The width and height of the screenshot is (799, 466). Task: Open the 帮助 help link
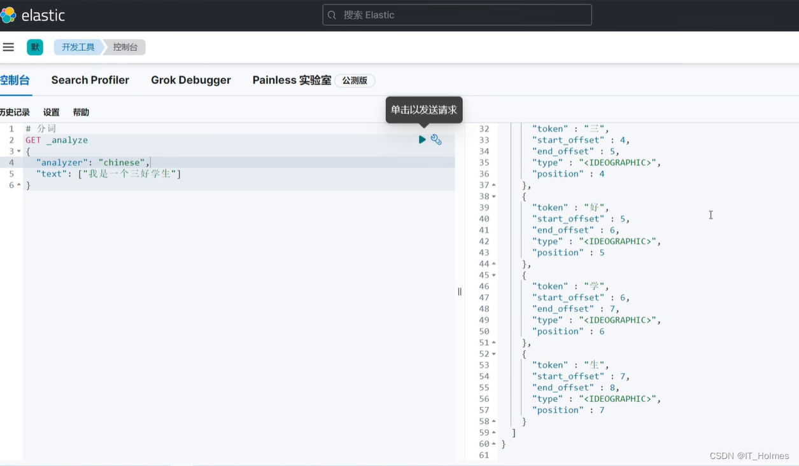81,113
